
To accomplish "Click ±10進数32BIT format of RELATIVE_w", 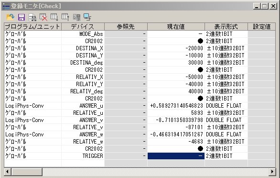I will 226,142.
